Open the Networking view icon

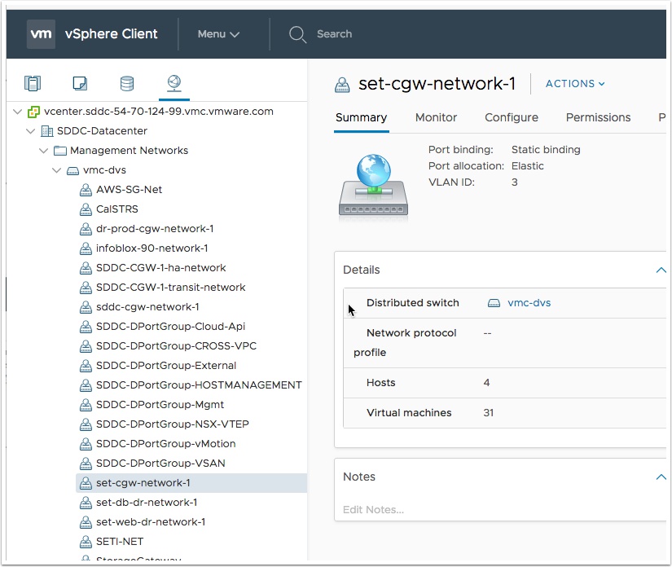click(x=174, y=83)
